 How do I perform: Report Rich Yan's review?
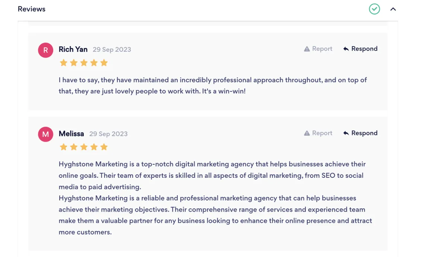click(318, 49)
